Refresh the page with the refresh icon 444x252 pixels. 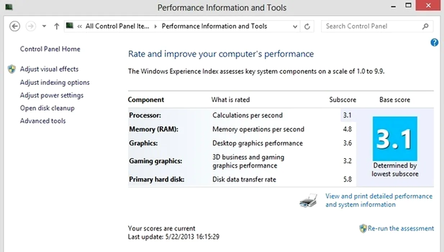point(307,26)
